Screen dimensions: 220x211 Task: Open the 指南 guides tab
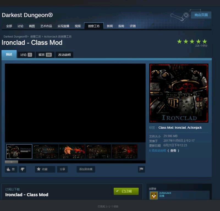pos(121,26)
